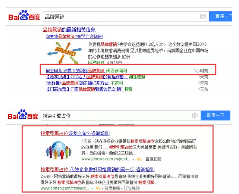Click 百度一下 button for 搜索引擎占位 search
This screenshot has height=194, width=239.
[216, 115]
